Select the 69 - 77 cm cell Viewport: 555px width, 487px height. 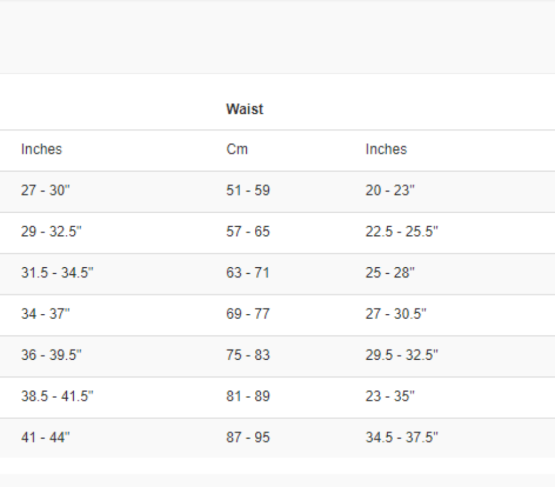click(x=248, y=314)
